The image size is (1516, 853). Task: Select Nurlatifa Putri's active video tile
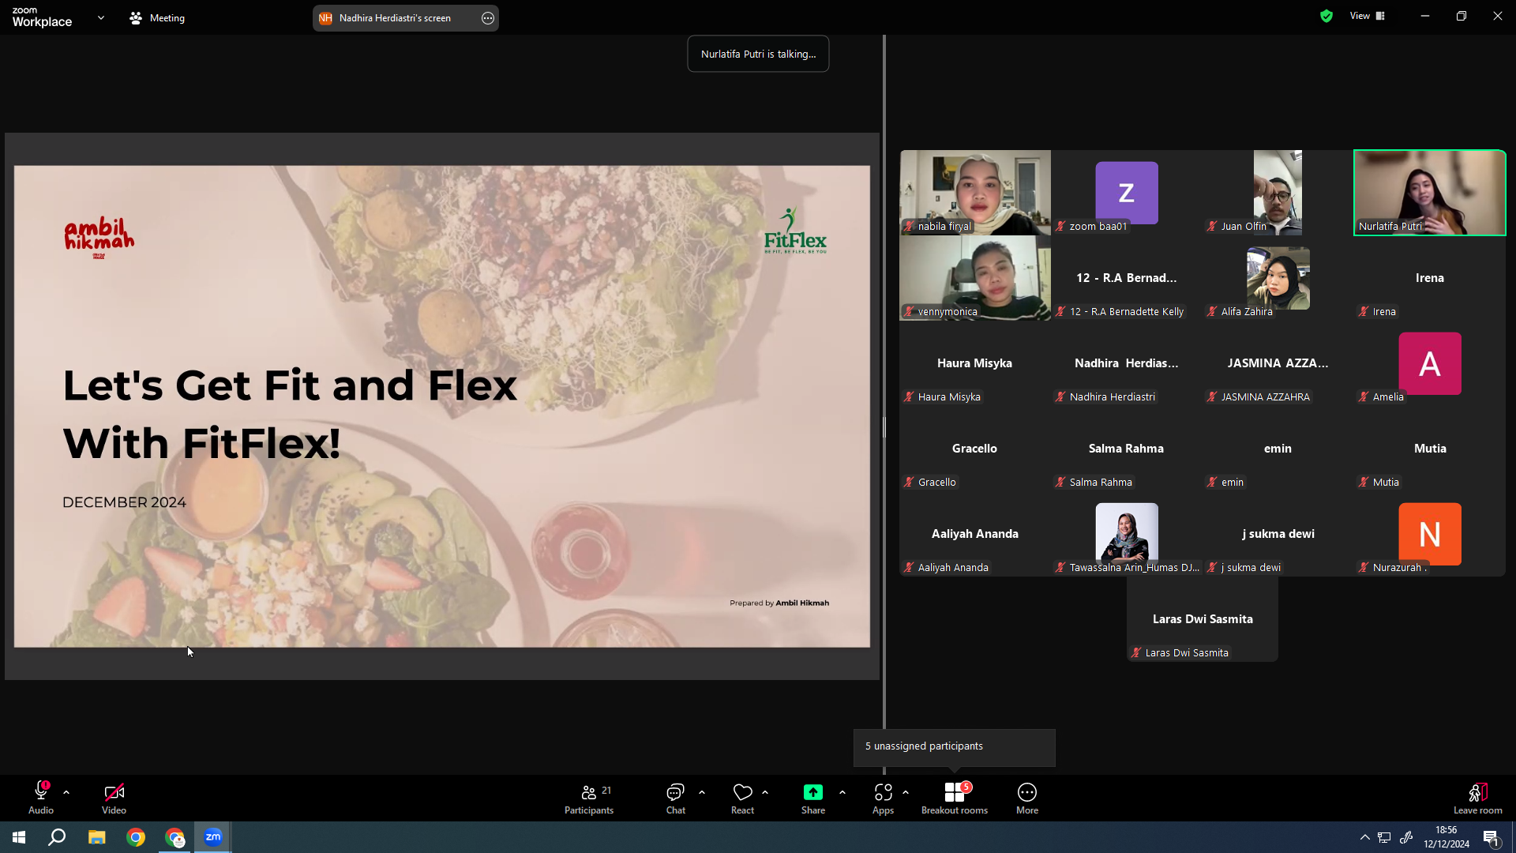1430,193
